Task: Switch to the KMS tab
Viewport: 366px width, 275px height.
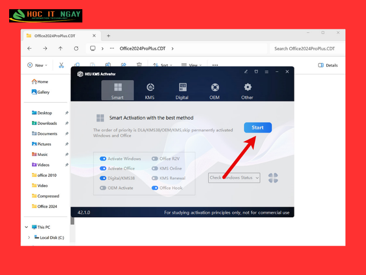Action: pyautogui.click(x=150, y=90)
